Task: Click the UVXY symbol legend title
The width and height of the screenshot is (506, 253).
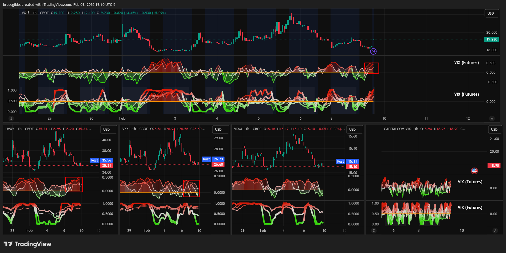Action: click(10, 129)
